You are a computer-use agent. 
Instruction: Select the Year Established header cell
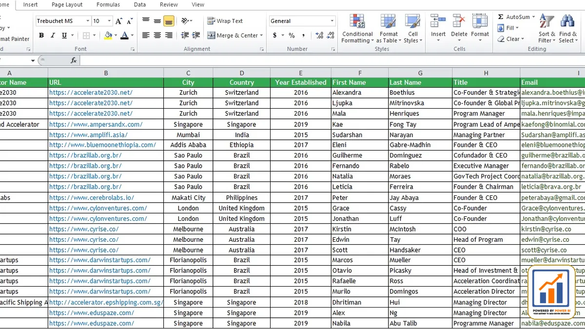(x=301, y=82)
